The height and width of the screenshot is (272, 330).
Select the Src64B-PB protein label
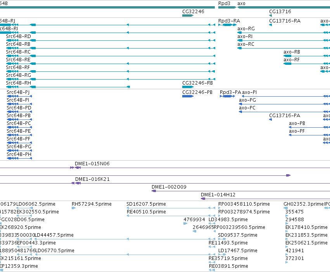19,116
